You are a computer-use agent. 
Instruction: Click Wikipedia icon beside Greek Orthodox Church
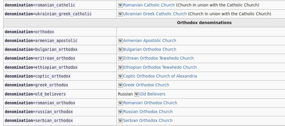[120, 85]
